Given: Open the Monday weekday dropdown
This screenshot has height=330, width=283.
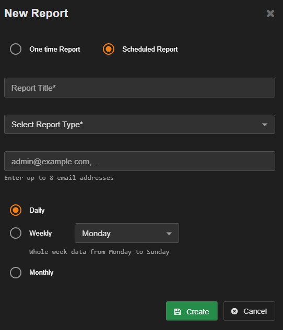Looking at the screenshot, I should 127,233.
